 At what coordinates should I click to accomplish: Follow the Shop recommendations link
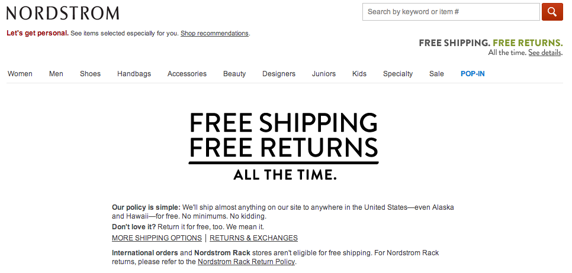point(214,34)
